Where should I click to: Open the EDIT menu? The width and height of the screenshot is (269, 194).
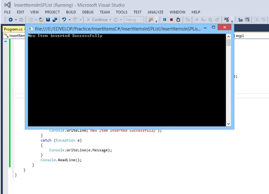[x=20, y=12]
